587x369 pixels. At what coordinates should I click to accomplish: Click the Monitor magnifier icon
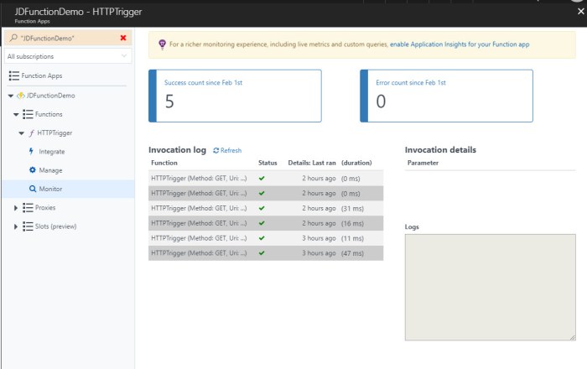click(32, 189)
